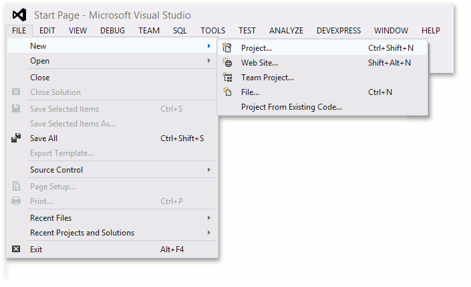Expand Recent Projects and Solutions submenu
This screenshot has width=471, height=287.
point(209,233)
